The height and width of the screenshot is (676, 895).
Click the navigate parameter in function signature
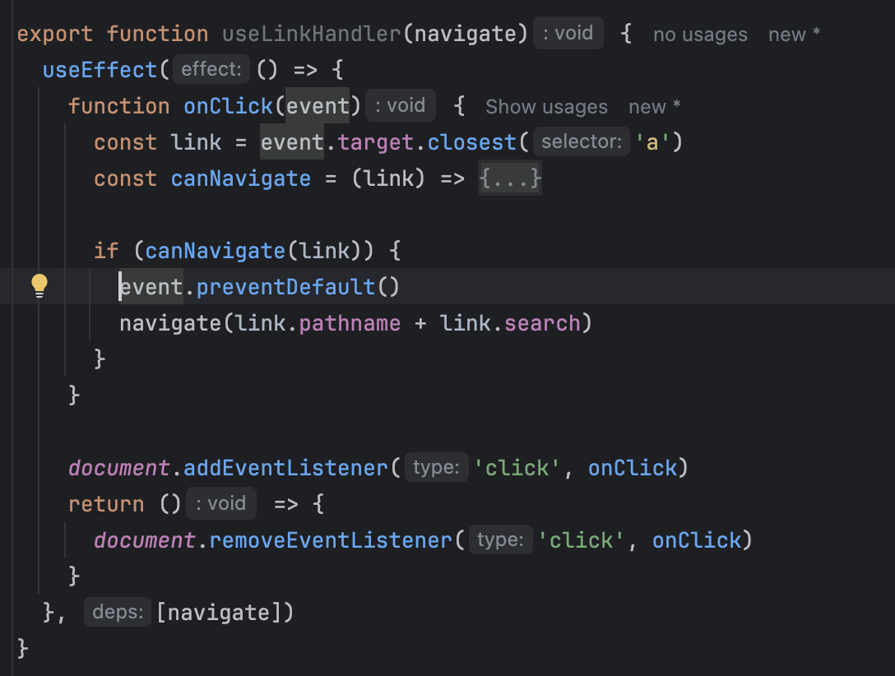pos(466,34)
